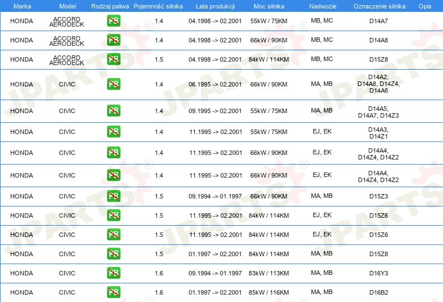Click engine codes cell D14A5, D14A7, D14Z3

[x=378, y=112]
